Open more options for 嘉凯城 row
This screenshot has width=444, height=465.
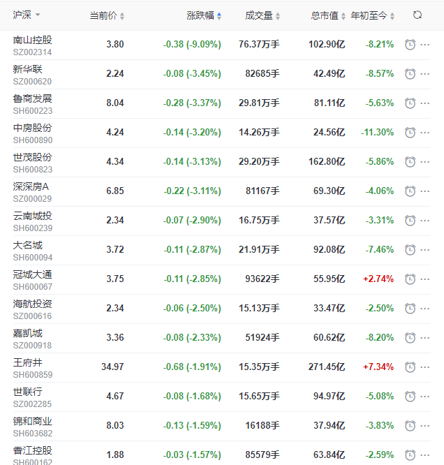[x=425, y=338]
